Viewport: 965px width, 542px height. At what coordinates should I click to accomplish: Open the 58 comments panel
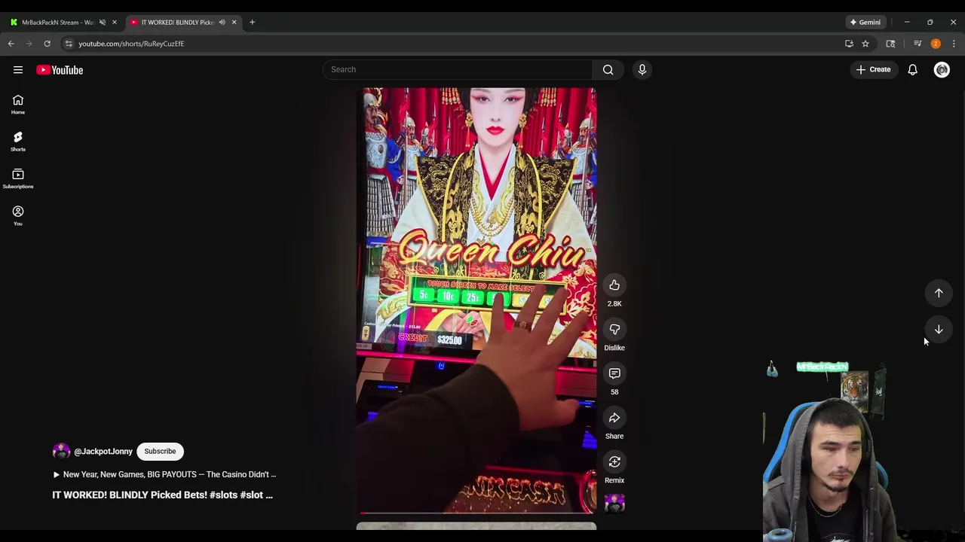[614, 373]
